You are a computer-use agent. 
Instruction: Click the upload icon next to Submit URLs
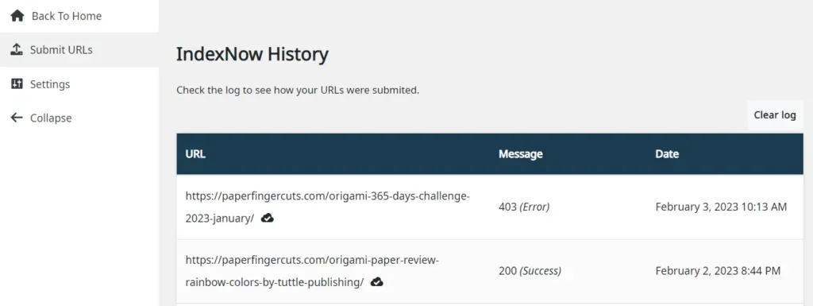(x=17, y=50)
